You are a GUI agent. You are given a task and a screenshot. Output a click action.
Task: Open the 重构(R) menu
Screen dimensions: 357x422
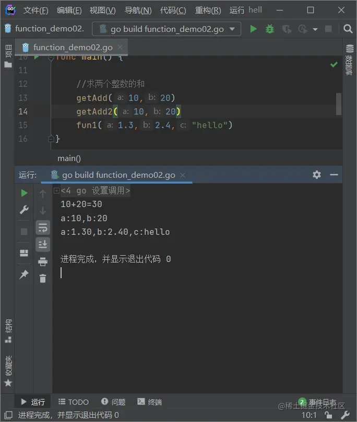(x=208, y=10)
